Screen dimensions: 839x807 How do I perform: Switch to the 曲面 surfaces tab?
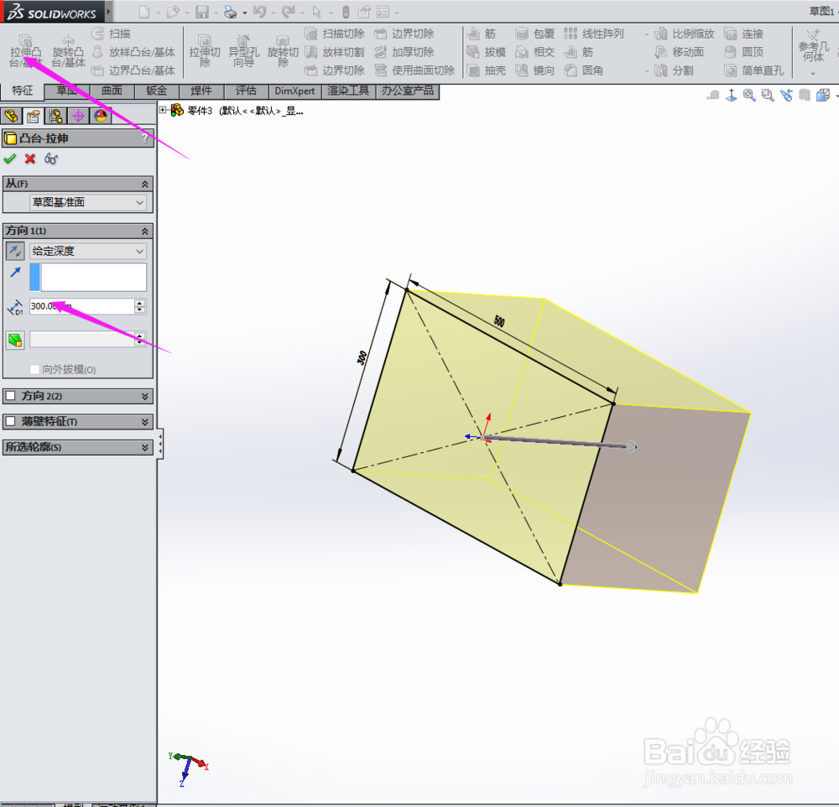pos(112,91)
